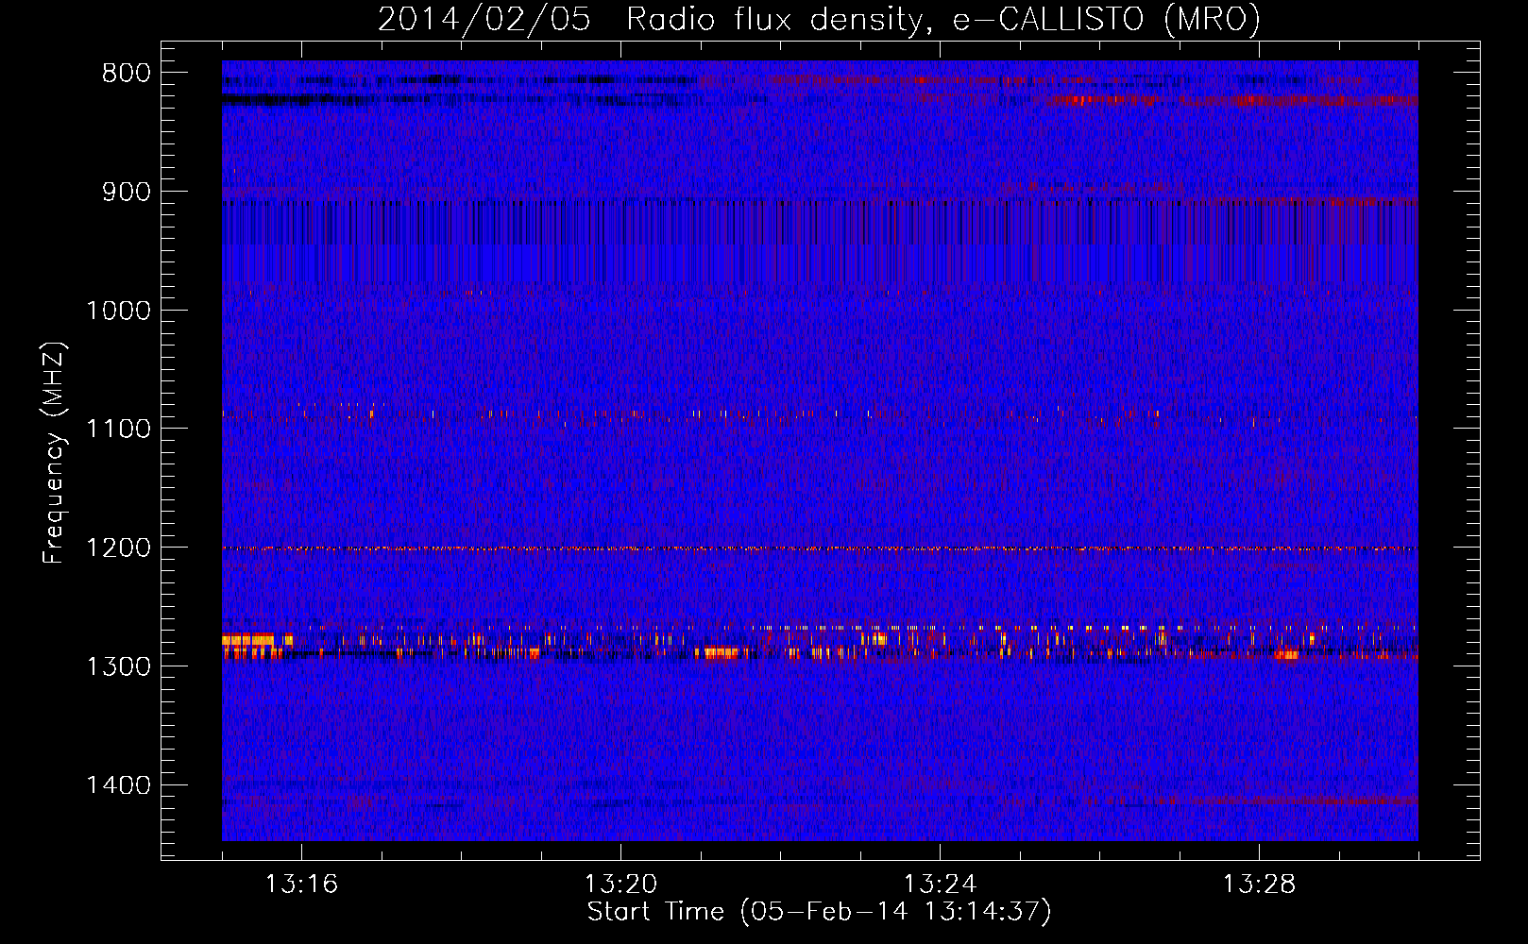Click the 13:20 time tick label
This screenshot has height=944, width=1528.
(x=620, y=885)
